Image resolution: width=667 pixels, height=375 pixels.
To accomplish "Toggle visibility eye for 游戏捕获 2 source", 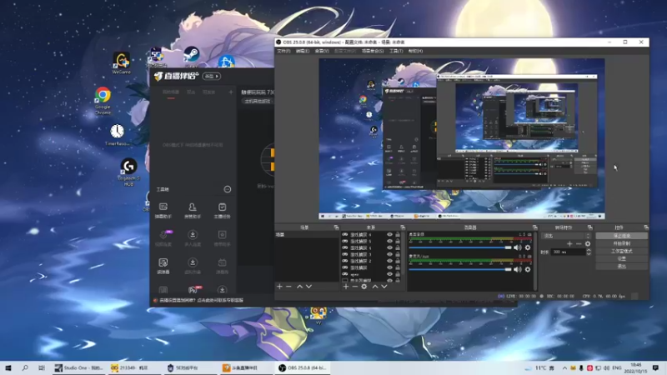I will (389, 261).
